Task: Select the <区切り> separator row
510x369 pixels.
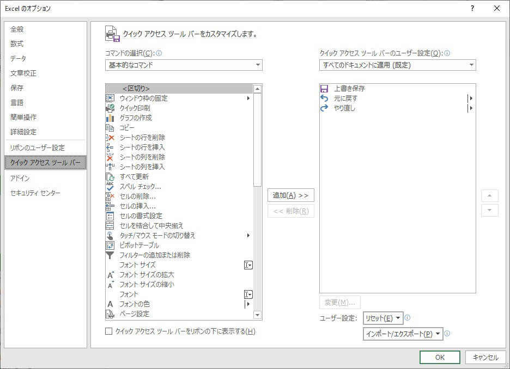Action: pos(179,88)
